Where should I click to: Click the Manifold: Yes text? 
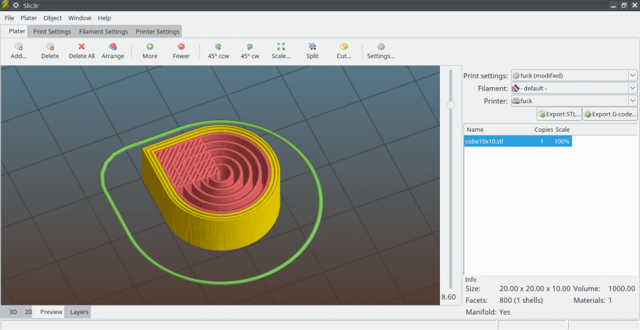pos(488,312)
